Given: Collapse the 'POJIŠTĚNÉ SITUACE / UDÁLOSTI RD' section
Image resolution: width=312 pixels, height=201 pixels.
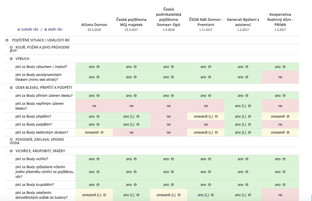Looking at the screenshot, I should [x=7, y=40].
